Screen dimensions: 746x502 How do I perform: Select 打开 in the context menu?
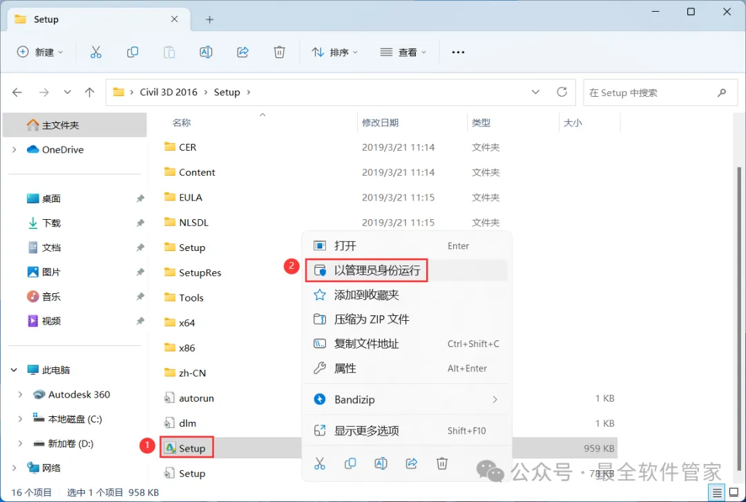(407, 245)
